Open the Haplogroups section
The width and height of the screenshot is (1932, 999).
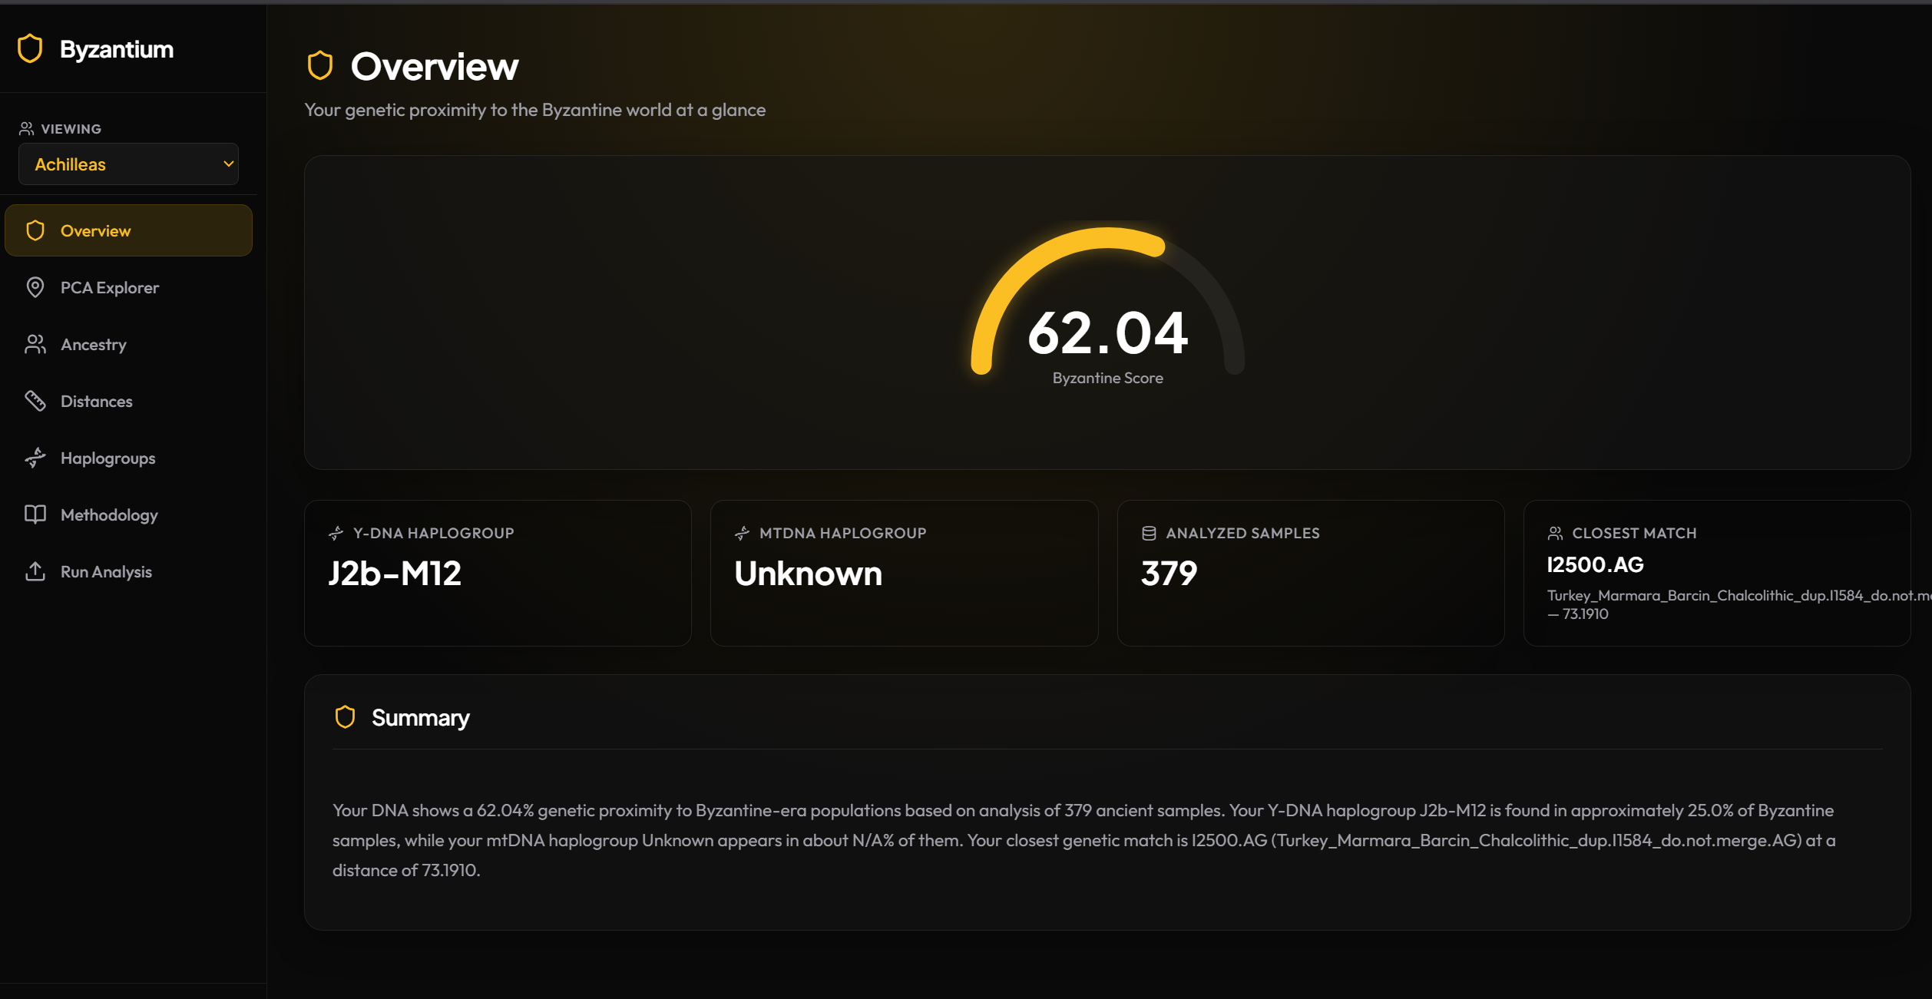[x=107, y=458]
